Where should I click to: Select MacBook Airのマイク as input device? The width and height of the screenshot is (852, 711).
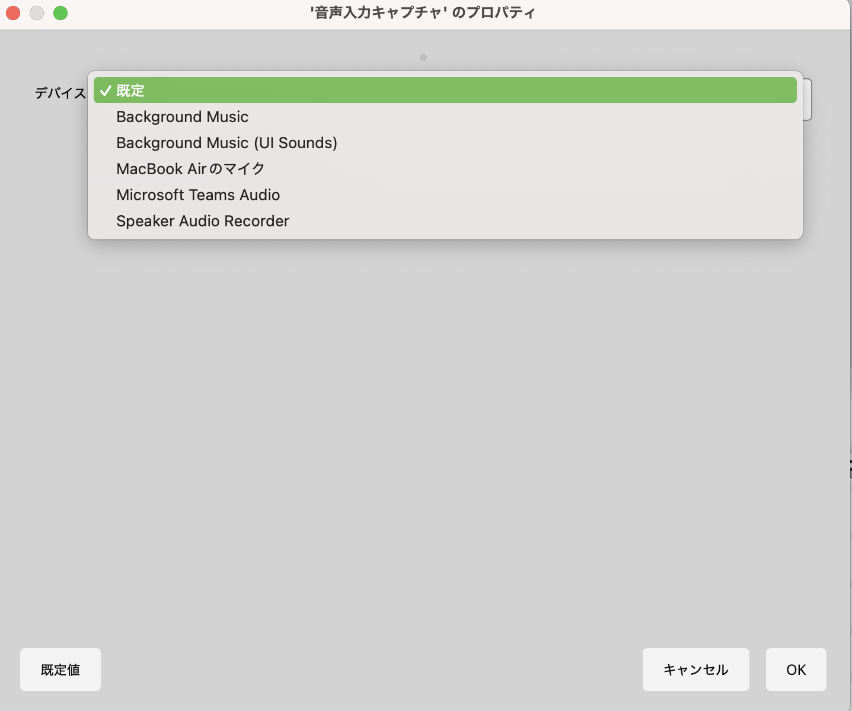pyautogui.click(x=190, y=169)
